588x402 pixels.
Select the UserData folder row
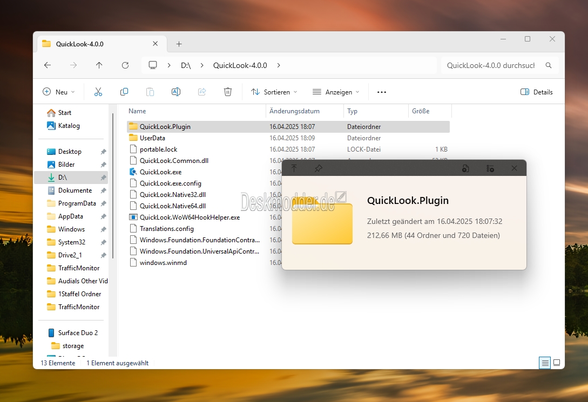click(288, 138)
